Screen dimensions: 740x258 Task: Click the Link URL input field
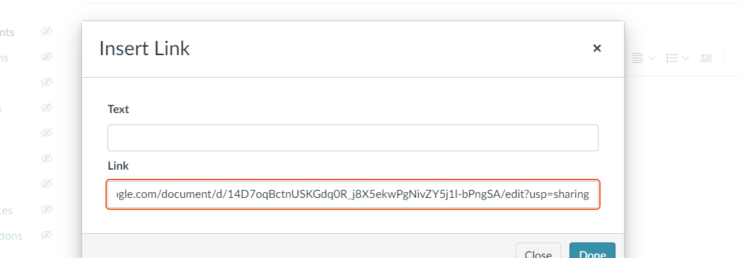tap(353, 194)
